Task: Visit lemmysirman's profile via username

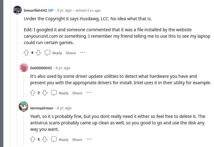Action: click(x=42, y=108)
